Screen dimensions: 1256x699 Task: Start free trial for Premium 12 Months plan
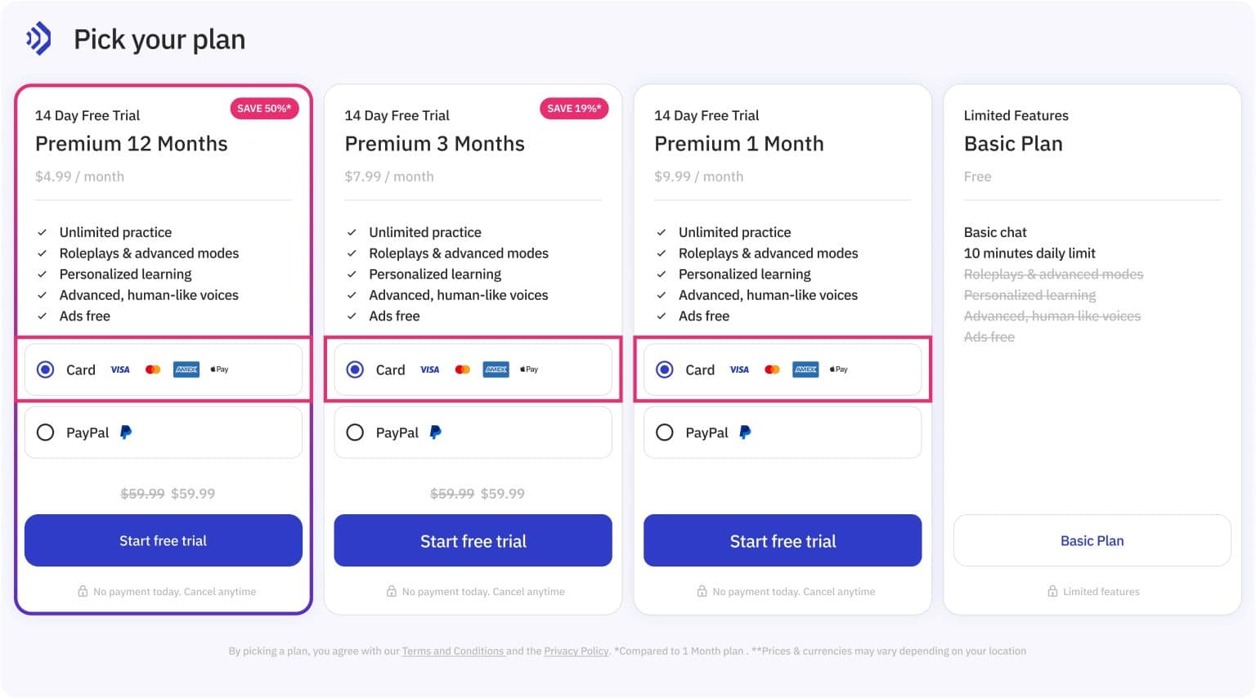point(163,540)
